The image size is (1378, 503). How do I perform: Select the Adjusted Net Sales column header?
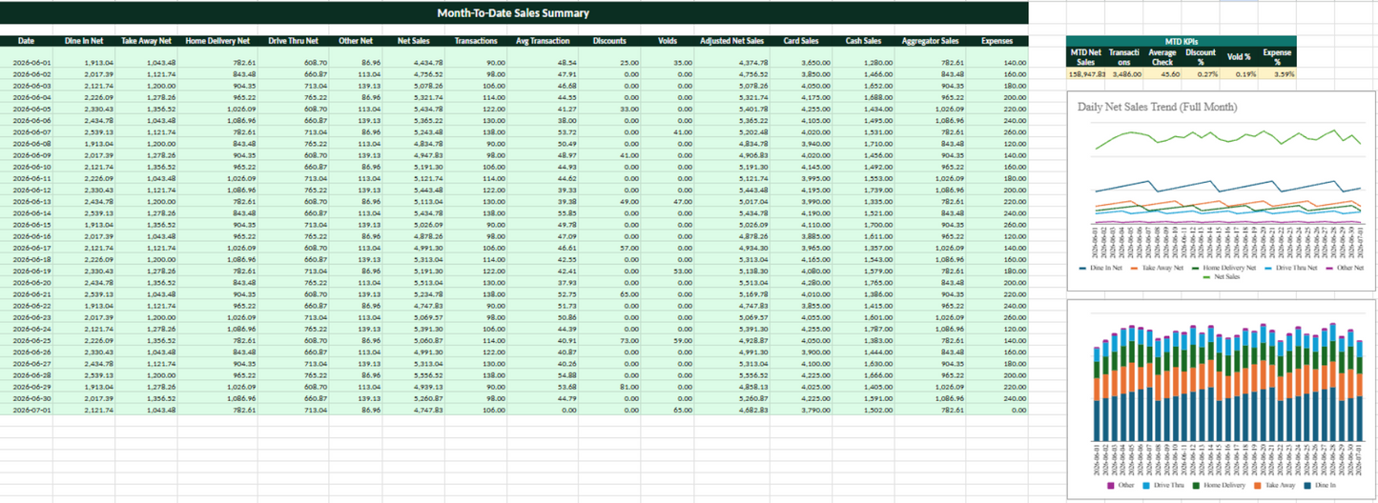(731, 41)
